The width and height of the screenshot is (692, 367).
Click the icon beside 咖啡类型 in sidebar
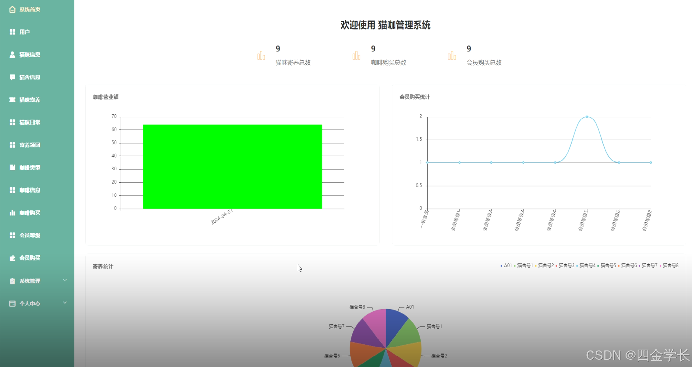click(x=12, y=167)
